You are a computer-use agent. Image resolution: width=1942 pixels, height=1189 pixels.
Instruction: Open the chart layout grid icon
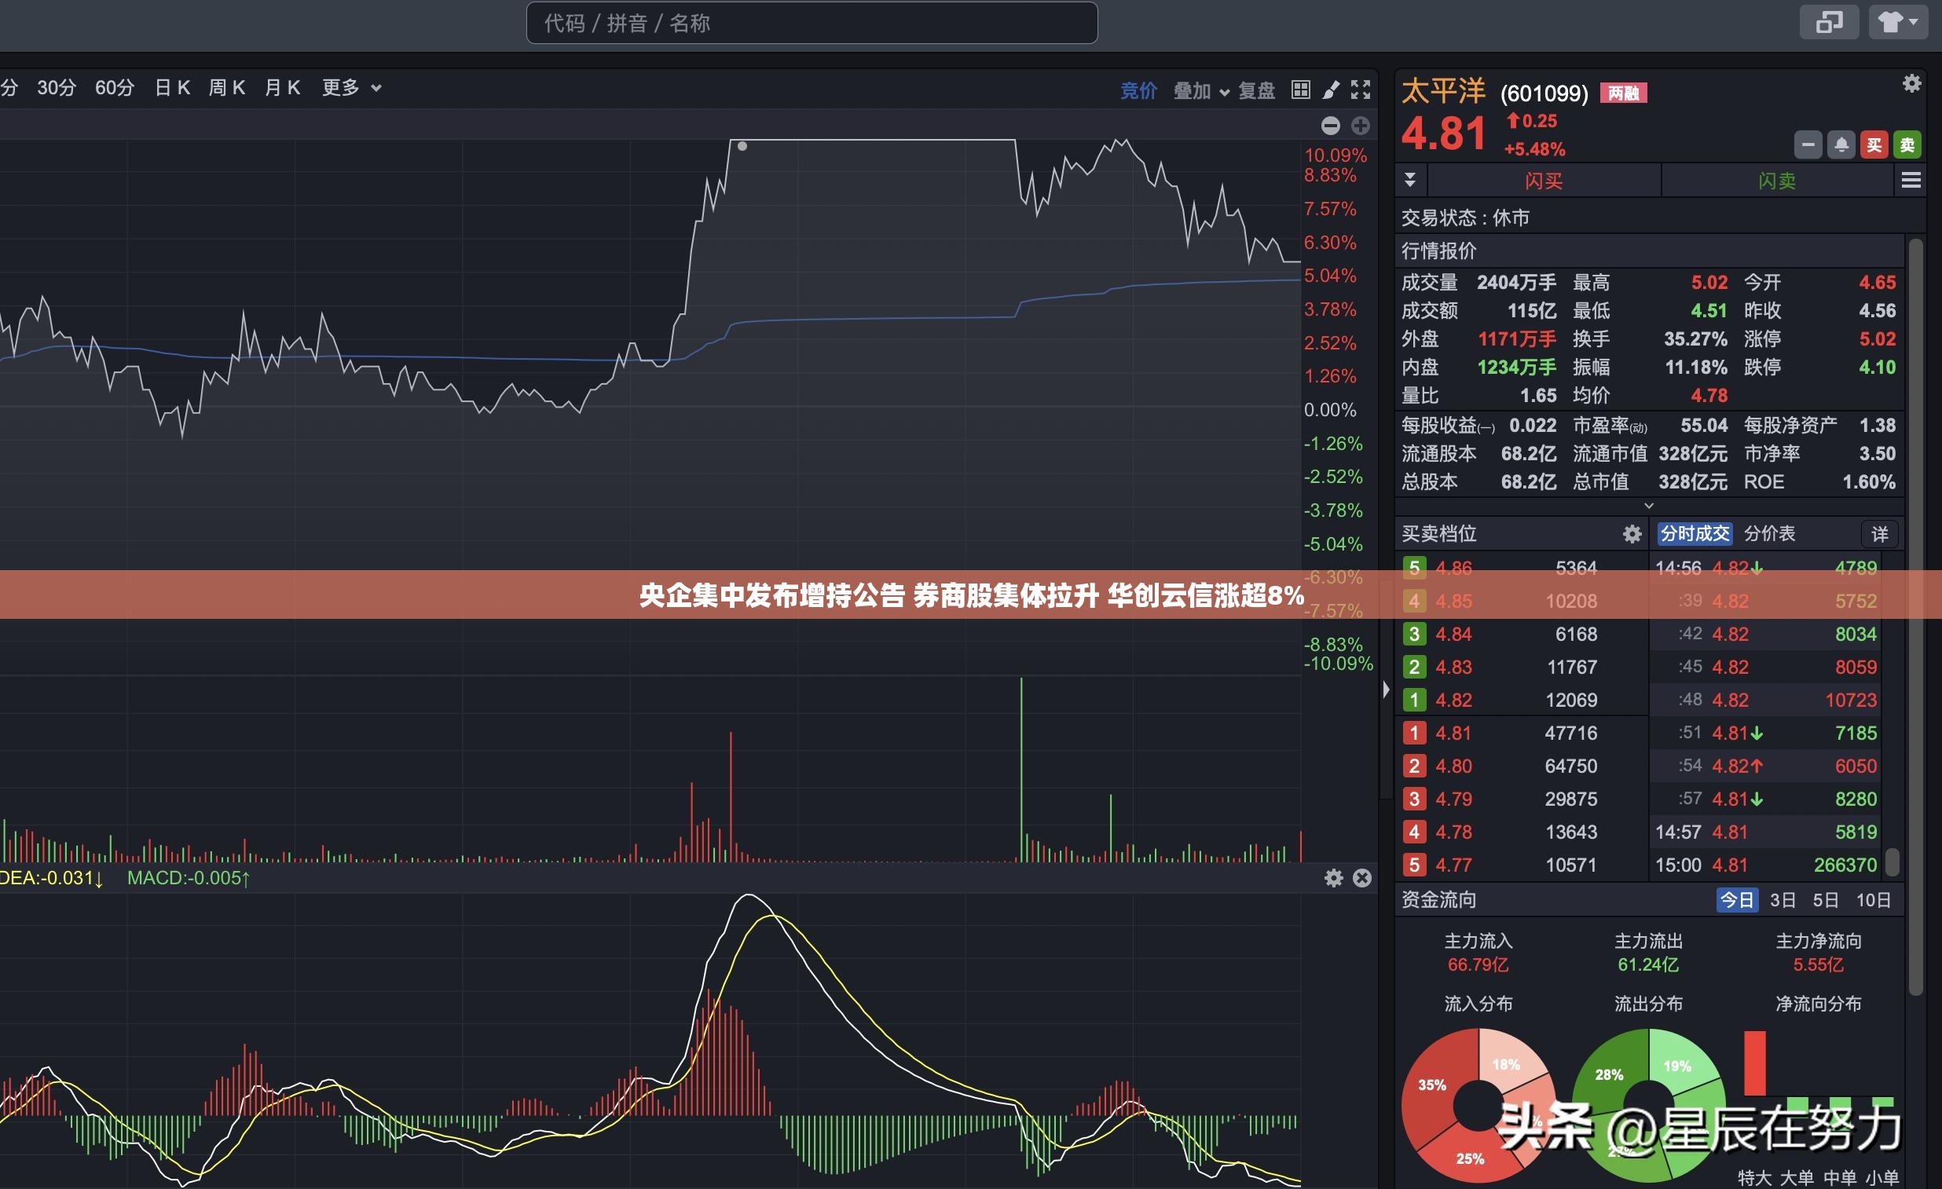[1300, 90]
